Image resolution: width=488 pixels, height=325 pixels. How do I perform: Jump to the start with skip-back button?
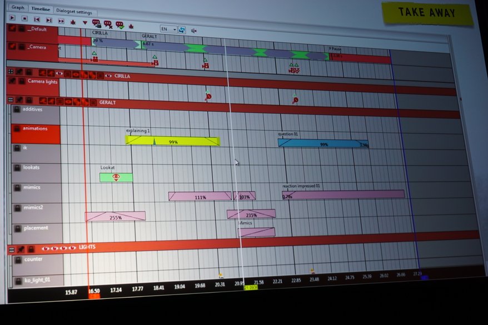37,19
